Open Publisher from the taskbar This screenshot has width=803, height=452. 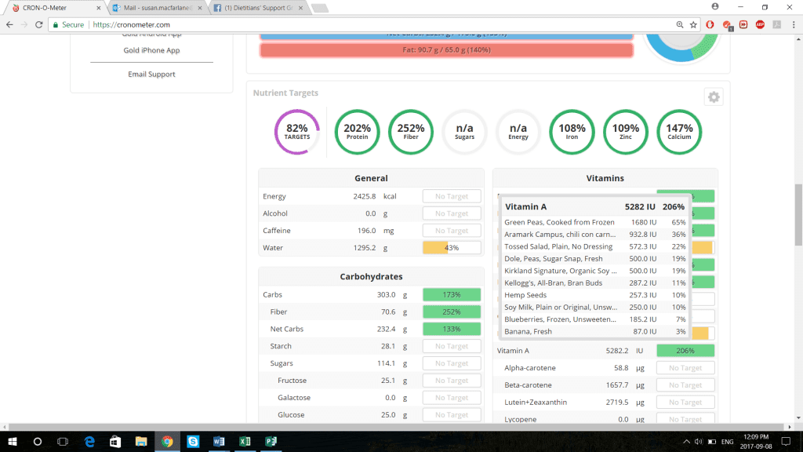(x=271, y=441)
